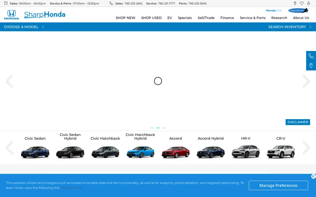316x197 pixels.
Task: Click the DISCLAIMER button
Action: coord(298,122)
